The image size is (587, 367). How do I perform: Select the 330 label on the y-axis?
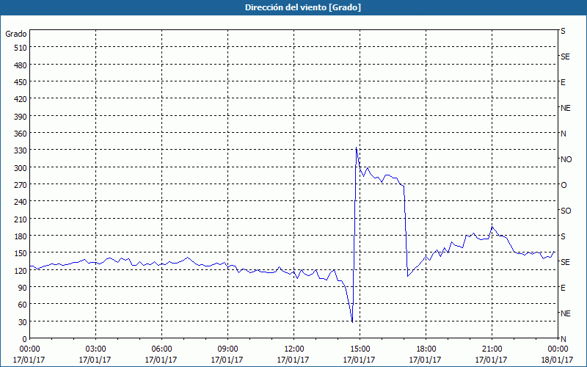(x=21, y=150)
